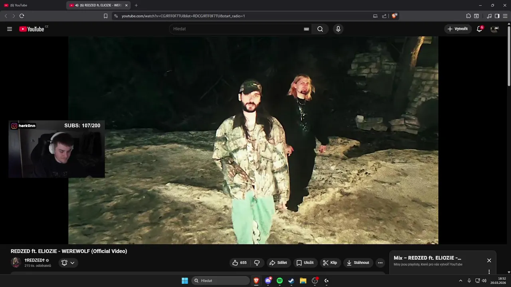
Task: Open the system tray volume control
Action: pyautogui.click(x=484, y=281)
